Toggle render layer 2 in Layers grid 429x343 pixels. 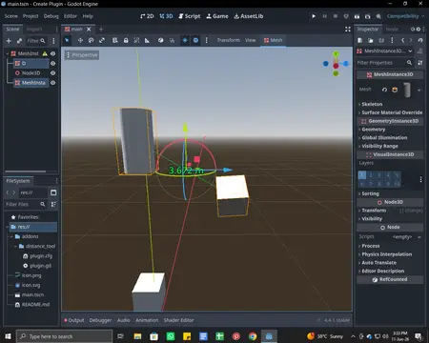371,175
